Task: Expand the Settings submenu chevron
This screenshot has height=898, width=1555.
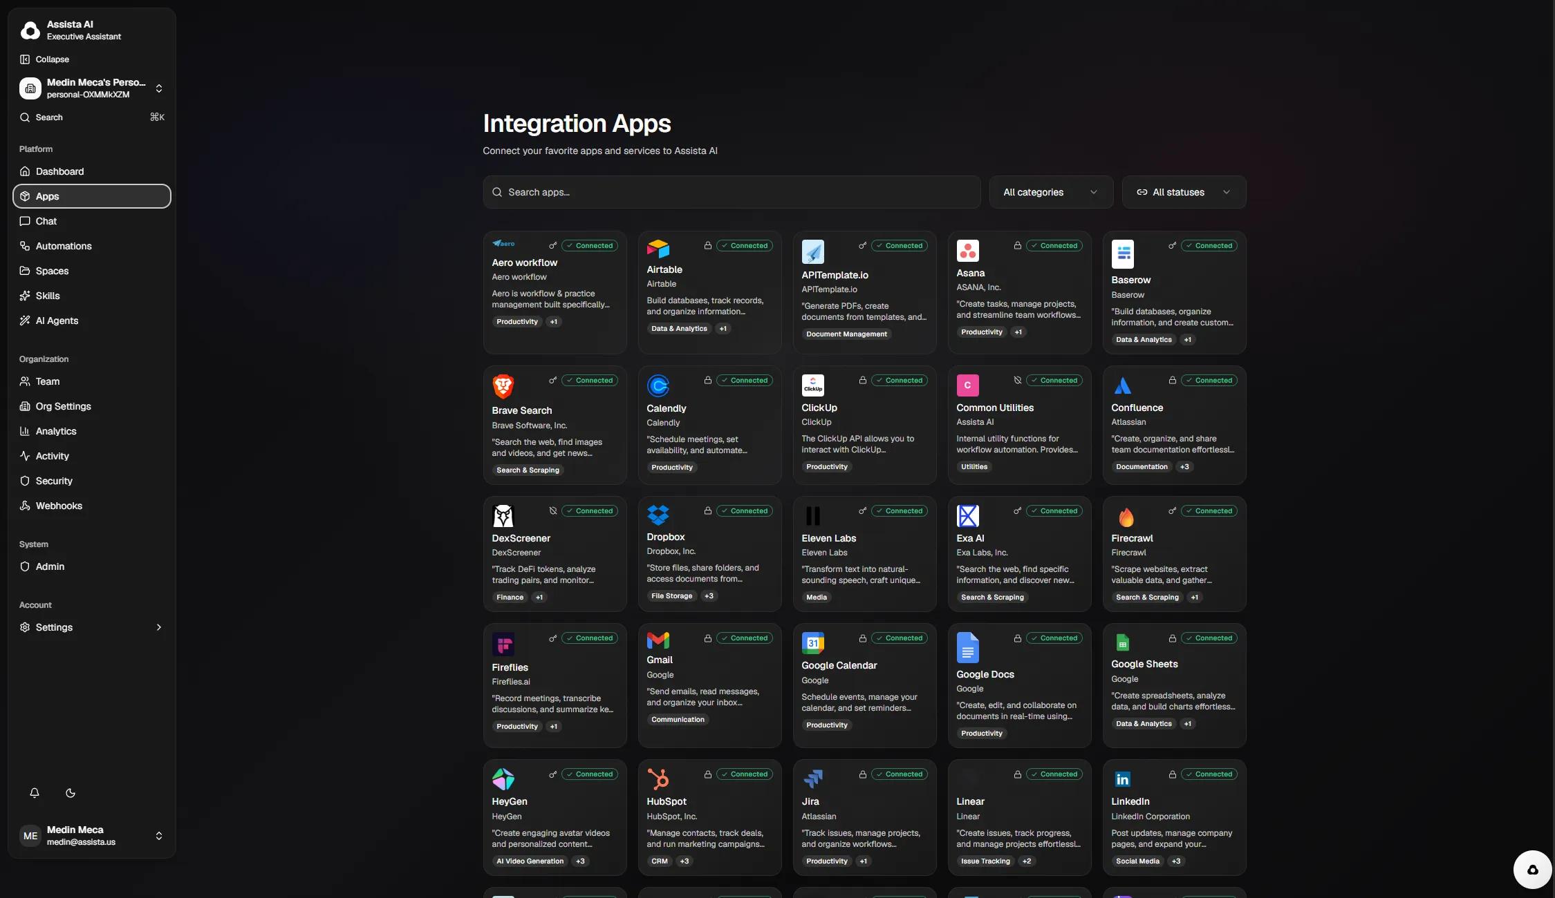Action: point(159,627)
